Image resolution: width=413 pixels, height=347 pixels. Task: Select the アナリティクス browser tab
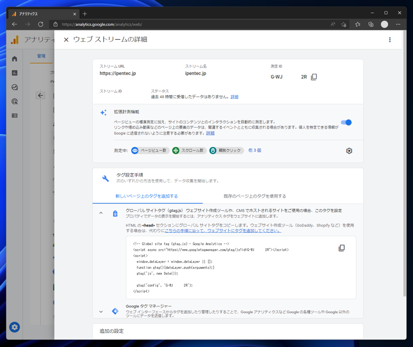(43, 14)
